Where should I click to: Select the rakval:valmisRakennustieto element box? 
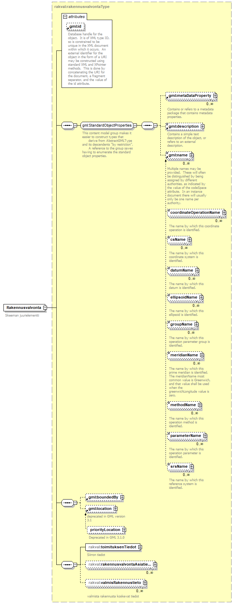pyautogui.click(x=115, y=583)
